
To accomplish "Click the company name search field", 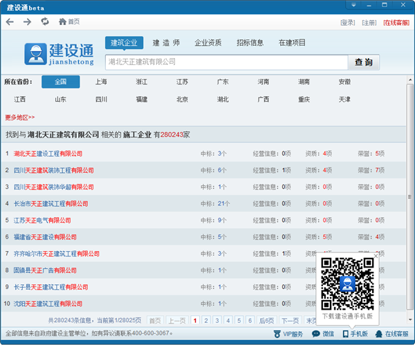I will (x=225, y=62).
